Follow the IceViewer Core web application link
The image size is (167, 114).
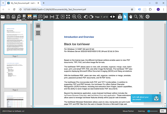tap(104, 95)
